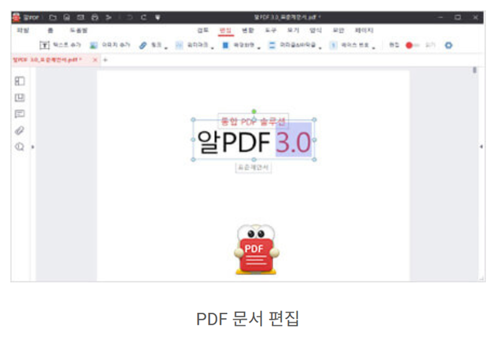The width and height of the screenshot is (498, 344).
Task: Switch to the Review (검토) tab
Action: (x=203, y=30)
